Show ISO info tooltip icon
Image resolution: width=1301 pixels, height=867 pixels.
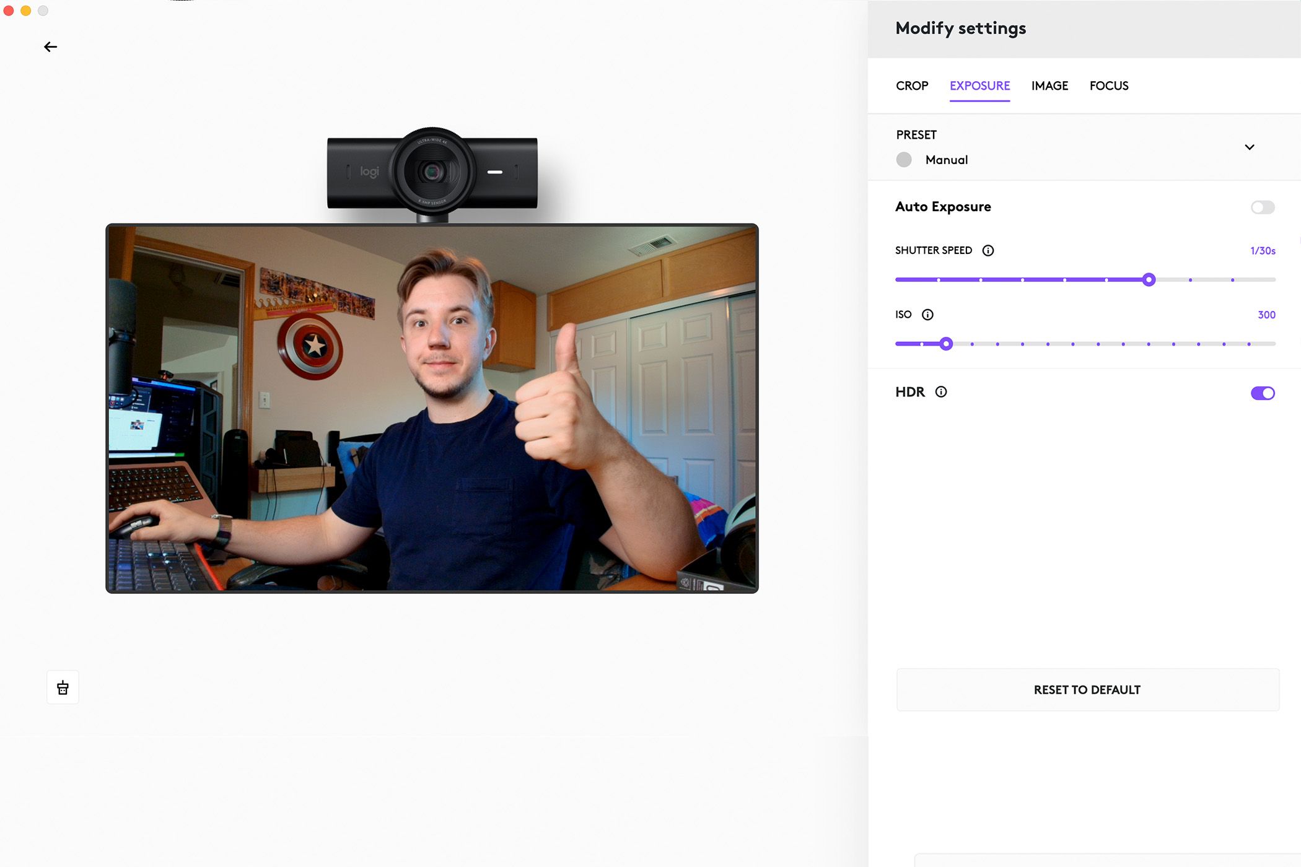tap(927, 315)
